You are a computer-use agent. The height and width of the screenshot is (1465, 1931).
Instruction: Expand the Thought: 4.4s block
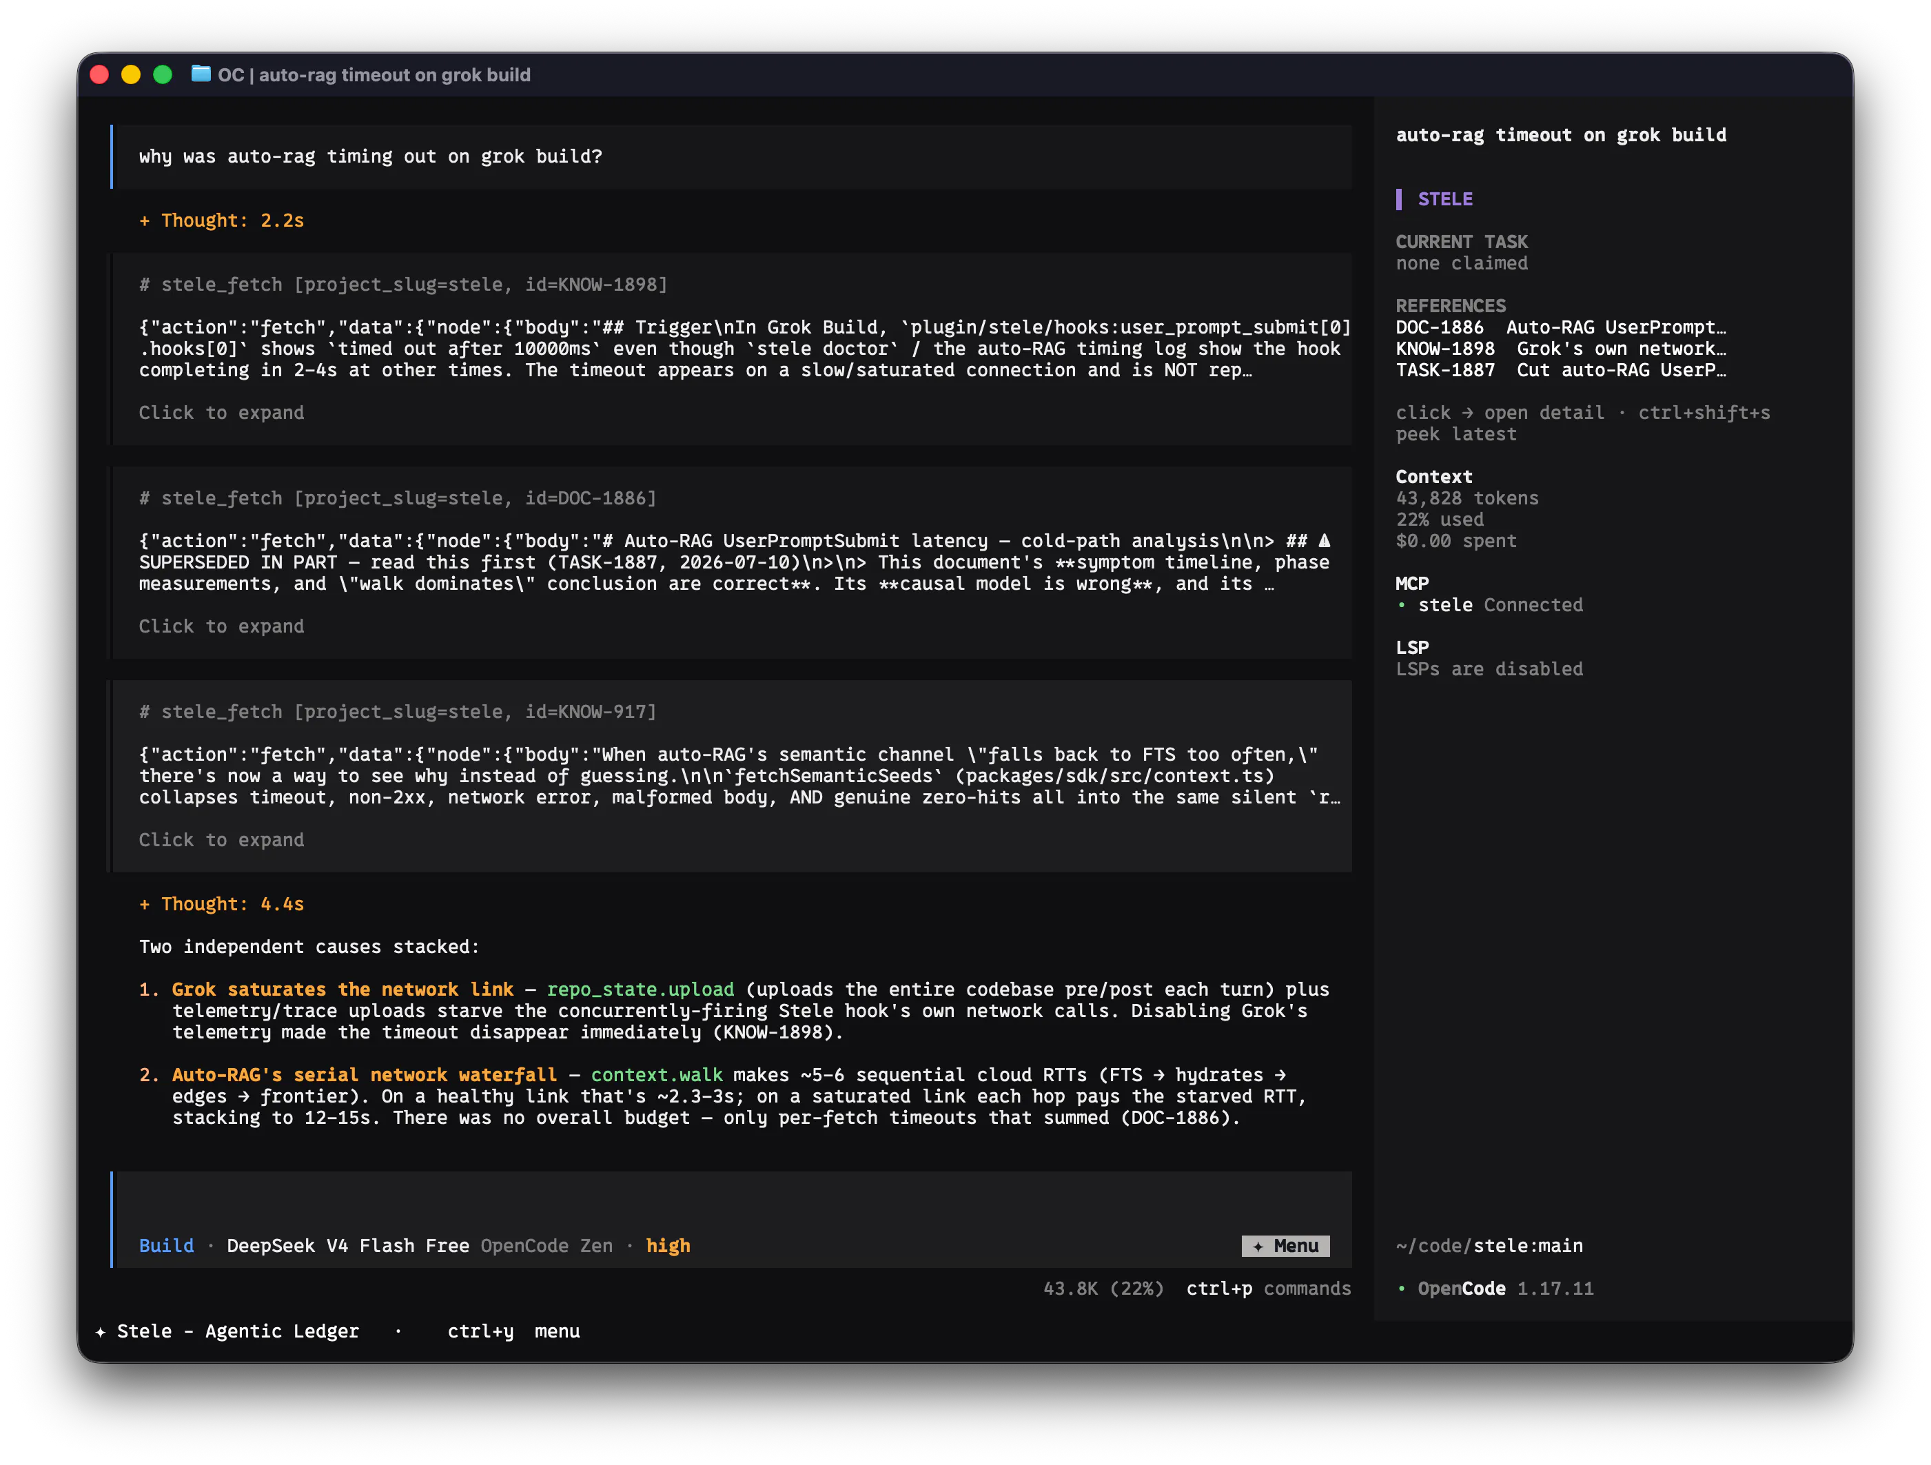point(222,903)
